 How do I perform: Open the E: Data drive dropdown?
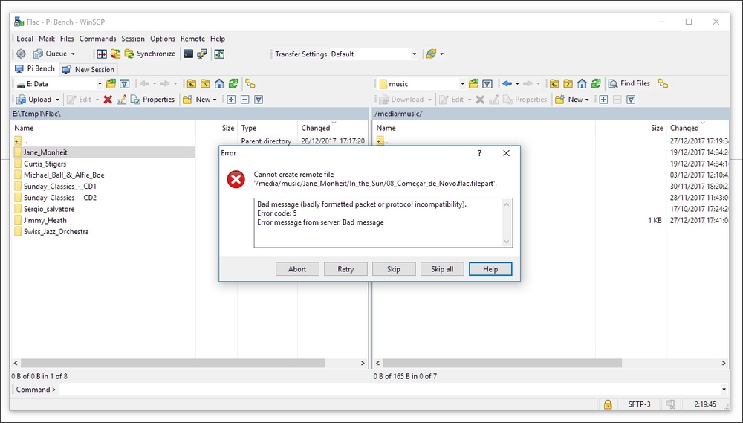99,84
